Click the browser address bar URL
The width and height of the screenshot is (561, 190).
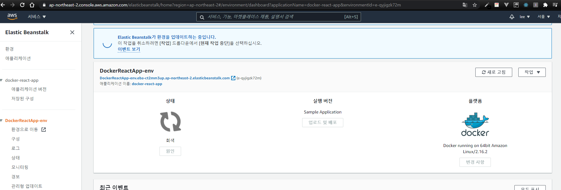pos(225,5)
